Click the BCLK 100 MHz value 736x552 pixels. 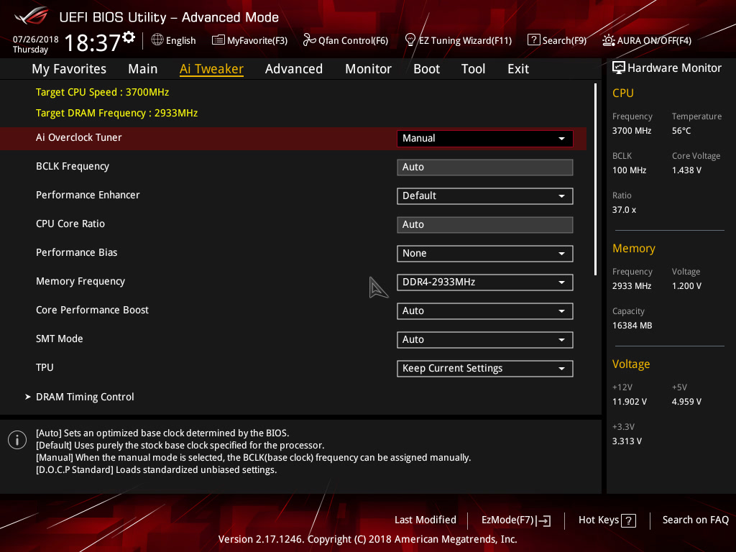(630, 170)
